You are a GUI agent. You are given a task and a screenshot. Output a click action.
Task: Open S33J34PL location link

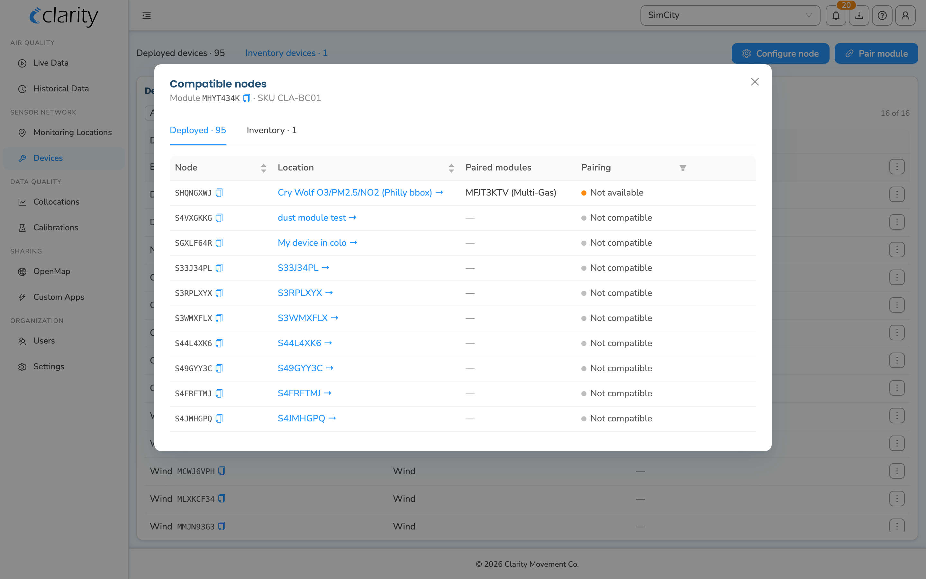point(303,268)
